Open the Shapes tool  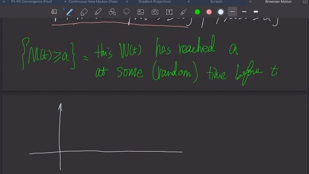112,12
